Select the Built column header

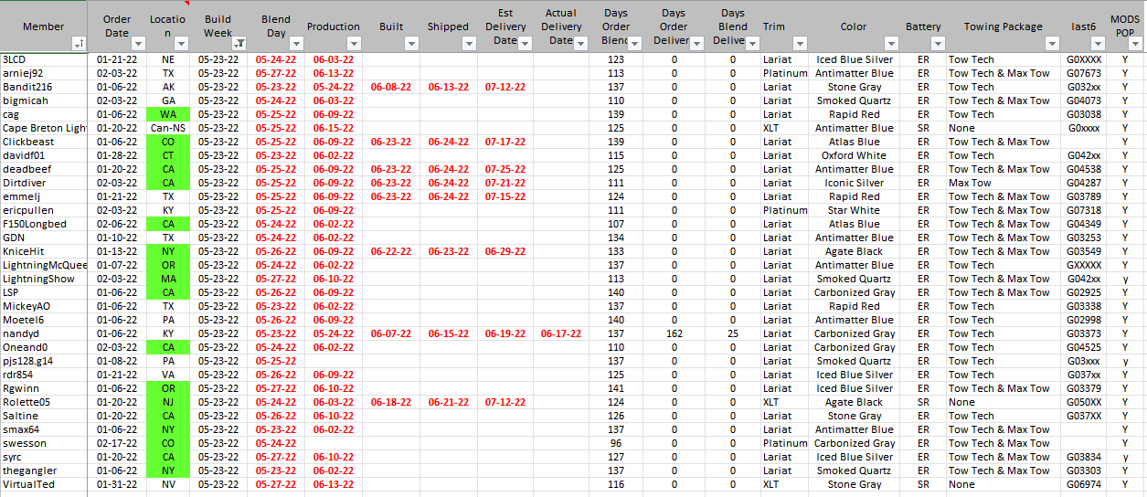click(391, 26)
